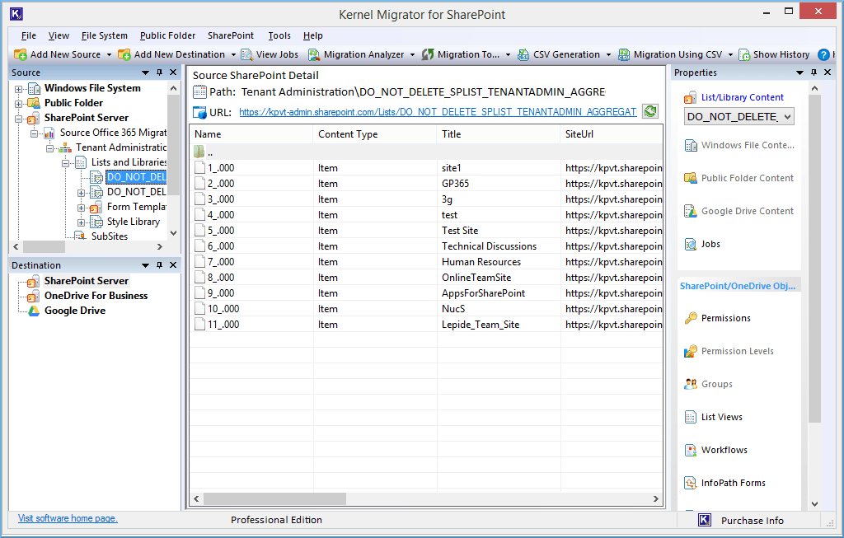The height and width of the screenshot is (538, 844).
Task: Select OneDrive For Business destination
Action: [x=96, y=296]
